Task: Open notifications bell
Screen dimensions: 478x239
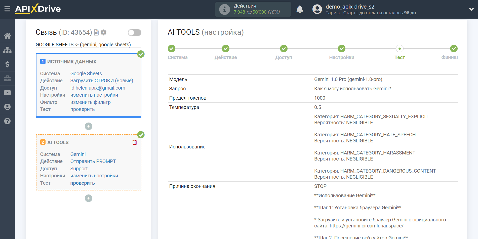Action: [300, 9]
